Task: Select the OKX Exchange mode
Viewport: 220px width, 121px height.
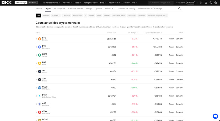Action: pyautogui.click(x=21, y=3)
